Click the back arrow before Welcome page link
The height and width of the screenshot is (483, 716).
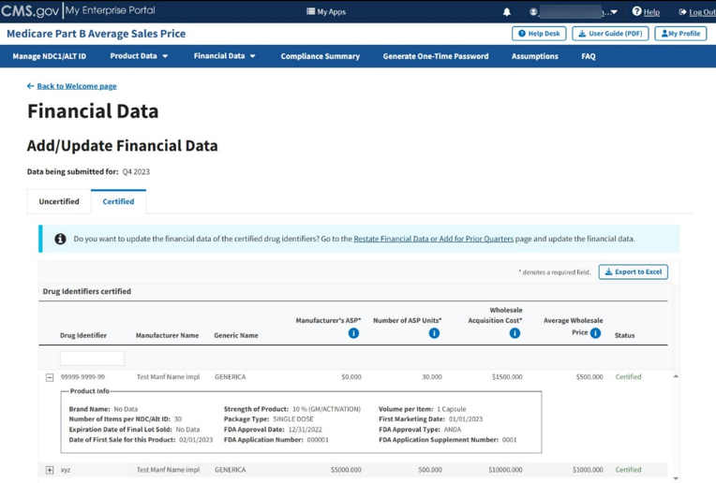pos(31,86)
